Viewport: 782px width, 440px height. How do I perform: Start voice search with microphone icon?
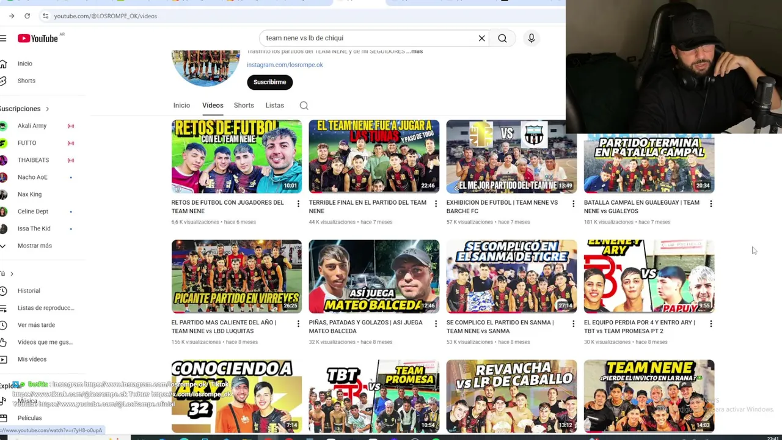click(x=532, y=38)
